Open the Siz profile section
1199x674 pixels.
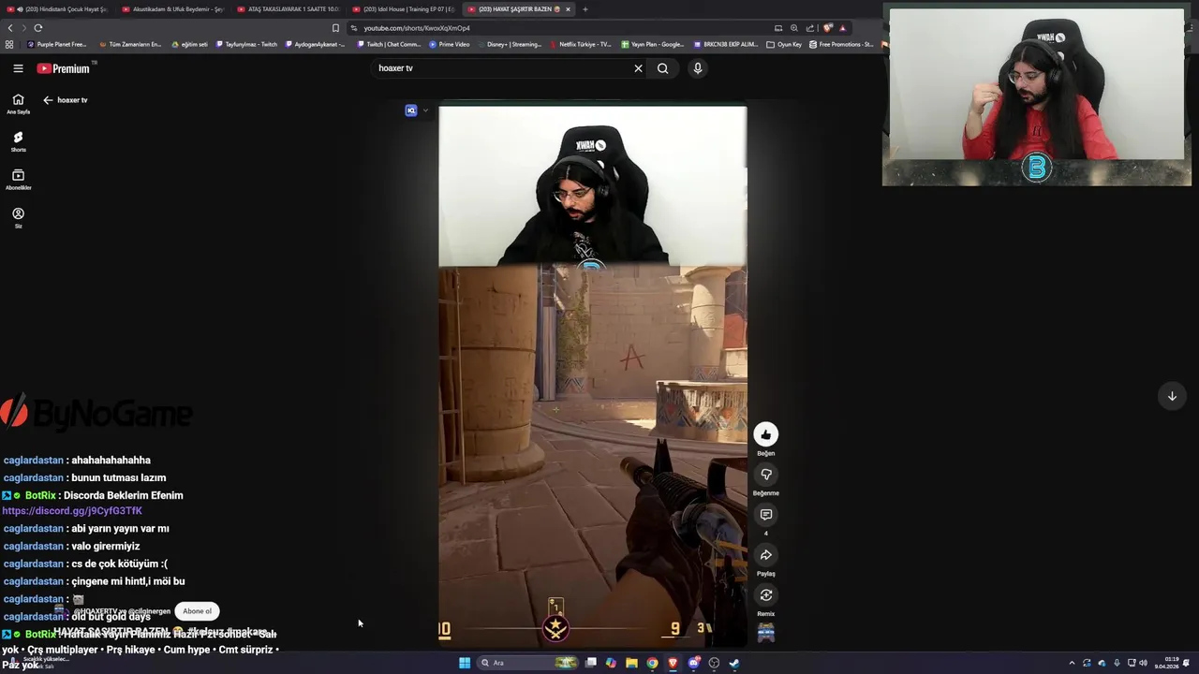click(18, 218)
